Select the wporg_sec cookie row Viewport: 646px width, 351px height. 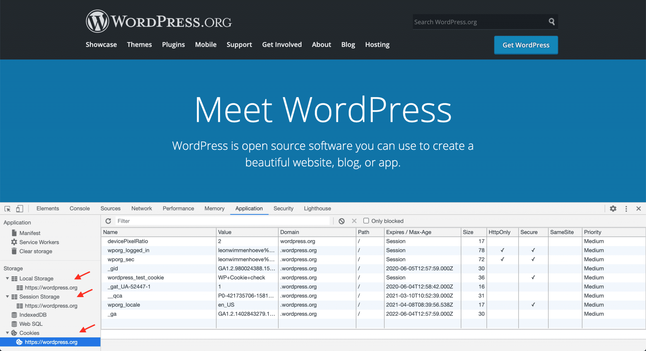pos(373,260)
